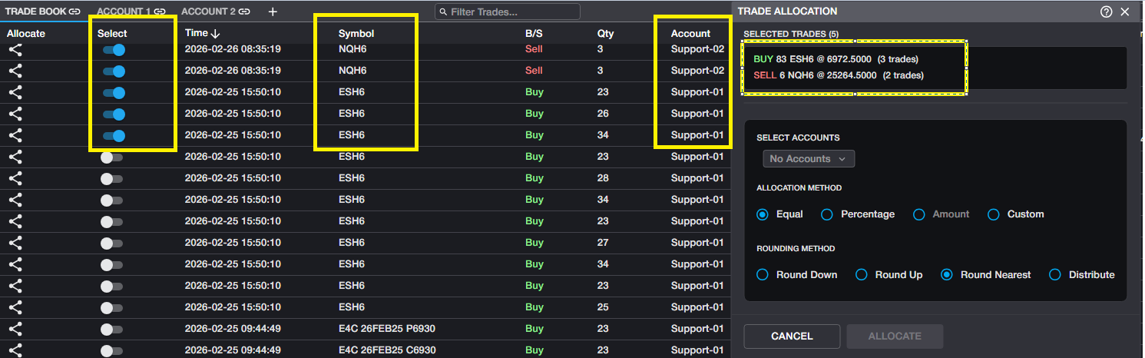Switch to the ACCOUNT 1 tab

pos(123,12)
